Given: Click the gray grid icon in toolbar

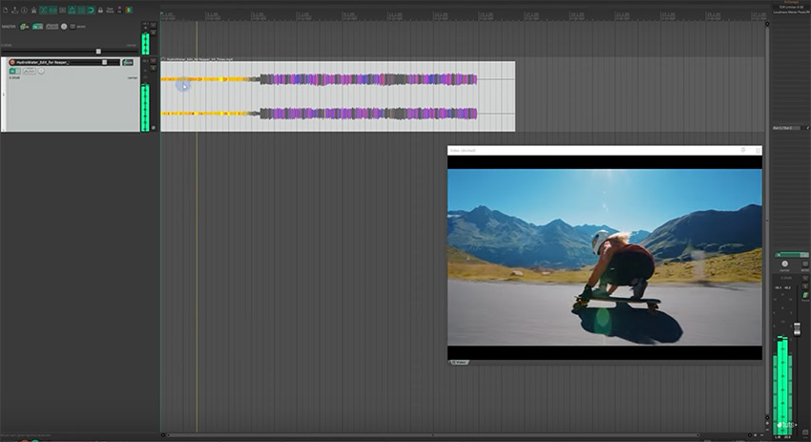Looking at the screenshot, I should tap(63, 11).
